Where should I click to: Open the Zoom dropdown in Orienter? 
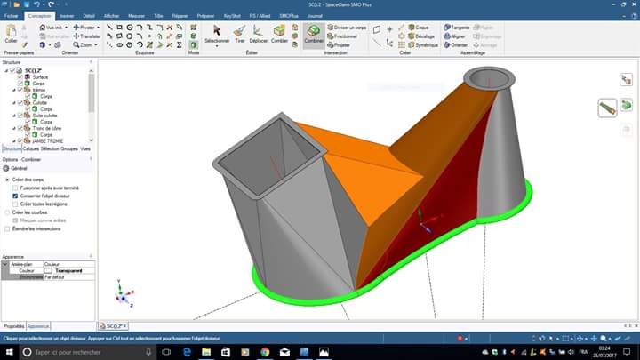click(x=84, y=44)
